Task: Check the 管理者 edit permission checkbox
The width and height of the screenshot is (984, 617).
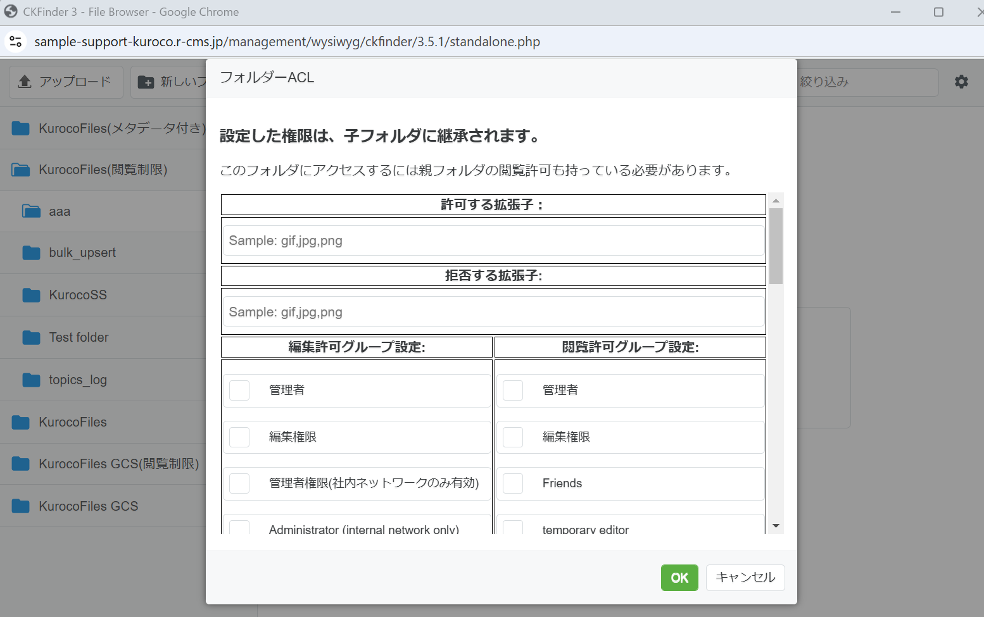Action: [239, 390]
